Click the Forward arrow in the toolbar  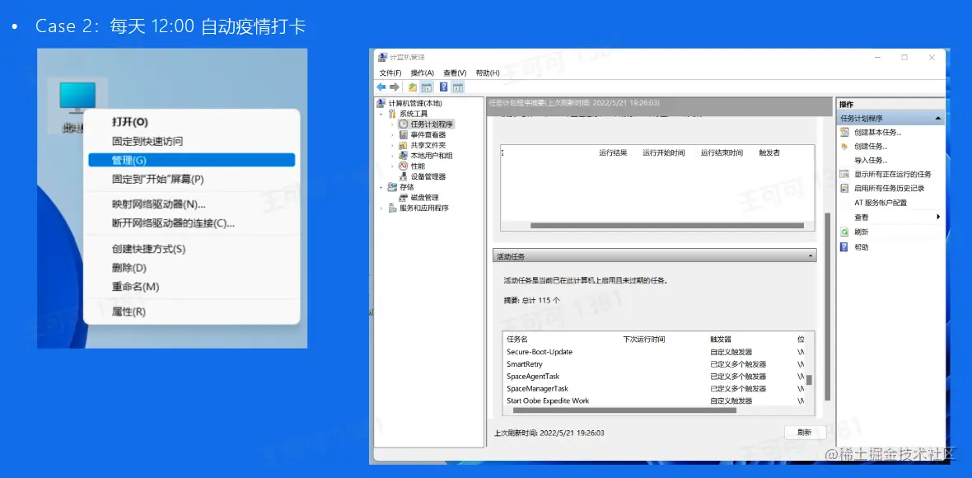tap(394, 87)
